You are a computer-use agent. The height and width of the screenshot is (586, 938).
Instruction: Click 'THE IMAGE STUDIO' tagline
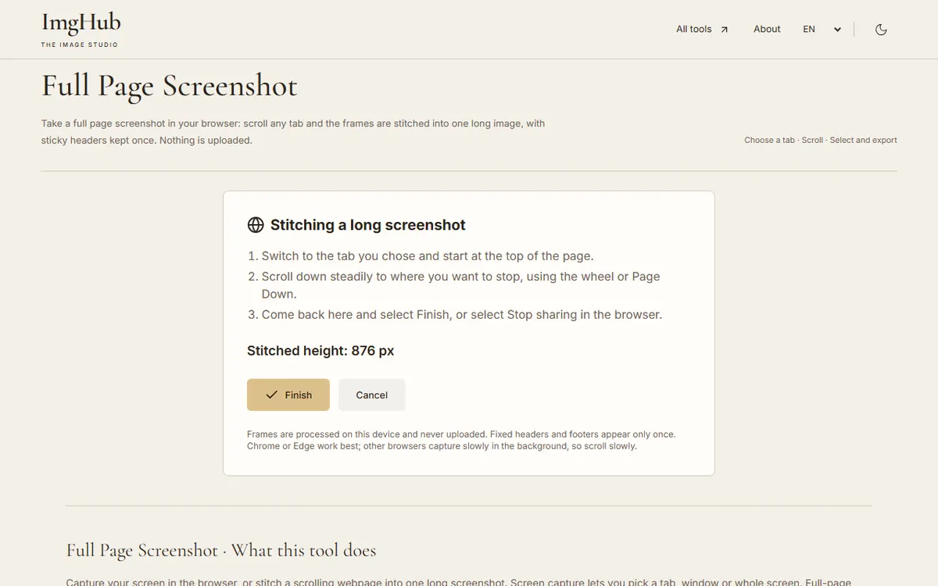(x=80, y=45)
